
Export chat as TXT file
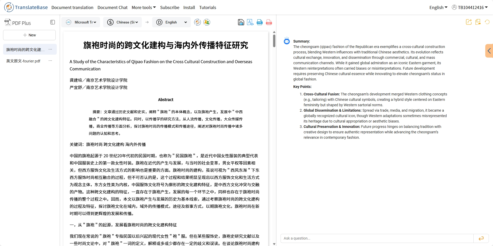pos(478,22)
